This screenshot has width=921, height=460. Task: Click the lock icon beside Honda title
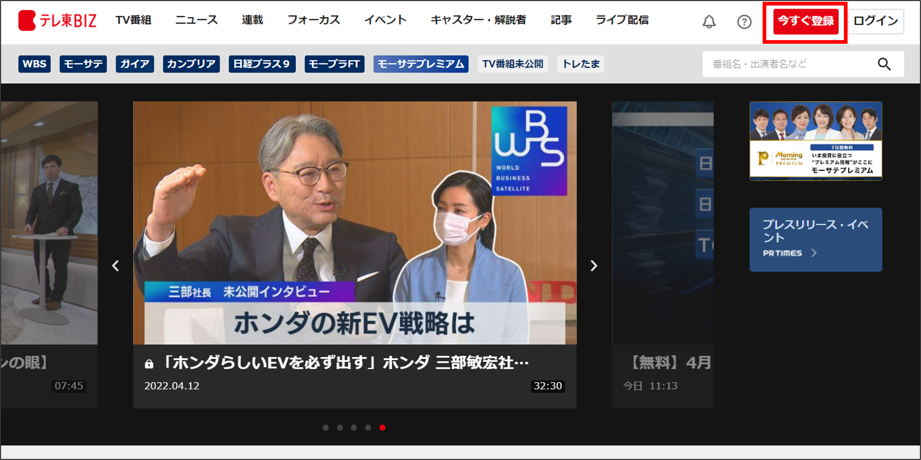tap(149, 364)
